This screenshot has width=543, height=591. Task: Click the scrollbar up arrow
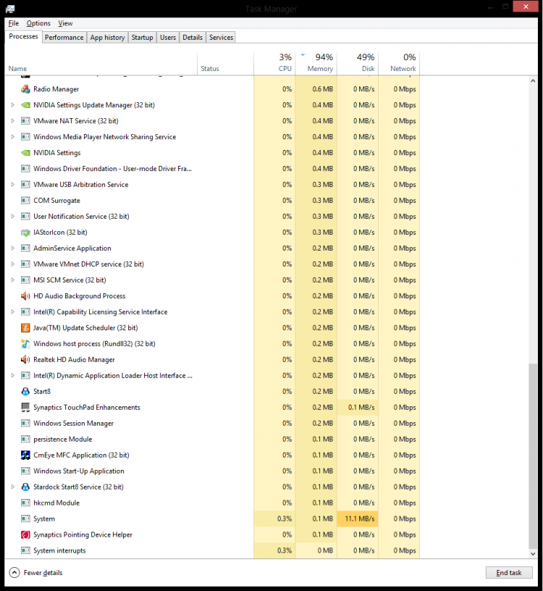pyautogui.click(x=533, y=80)
